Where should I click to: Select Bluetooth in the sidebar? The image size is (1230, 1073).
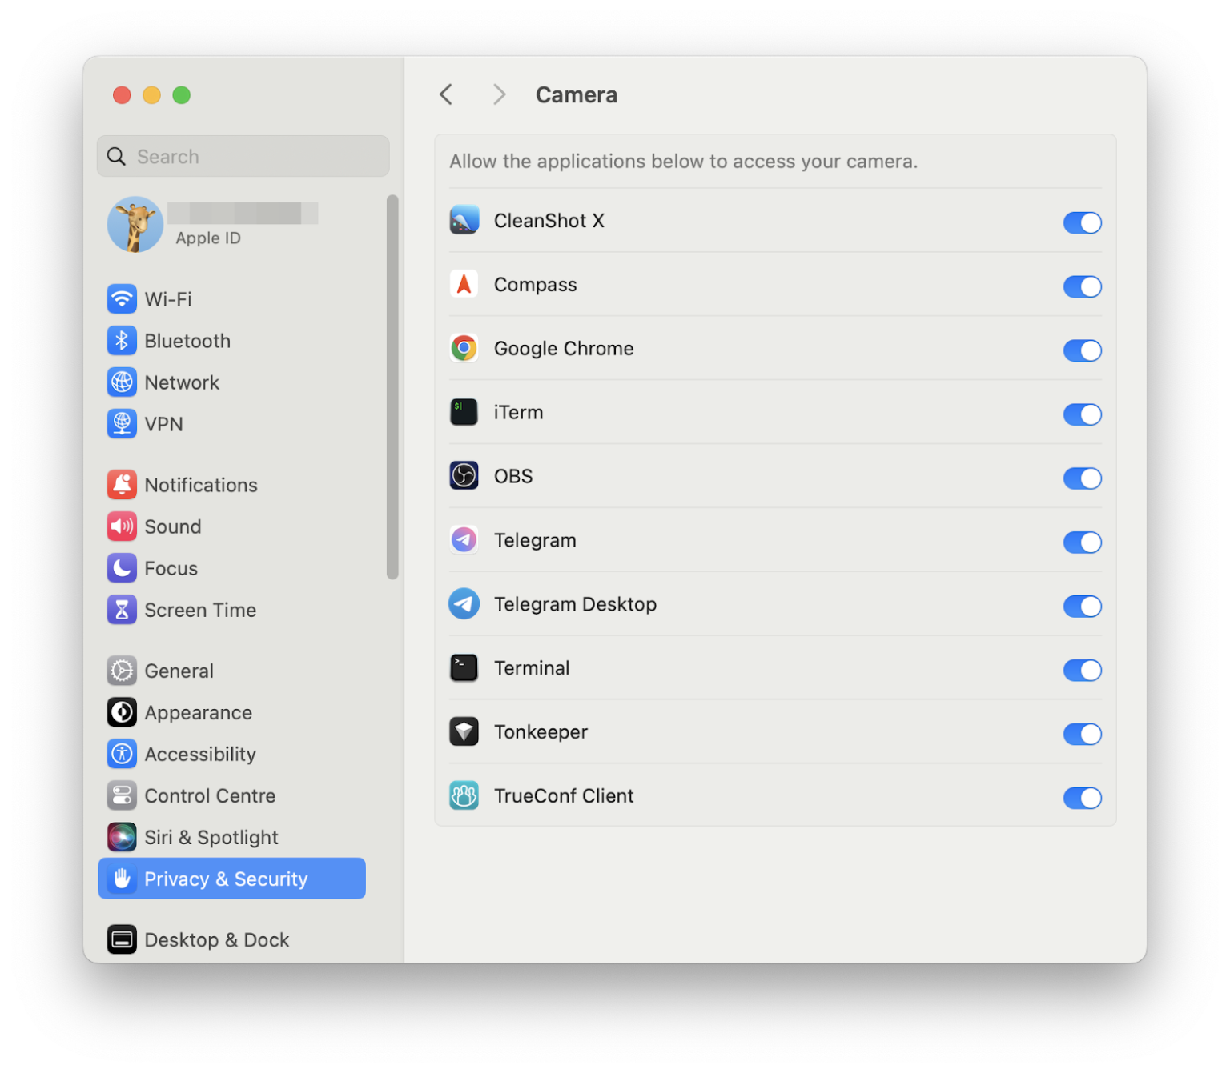(x=187, y=340)
